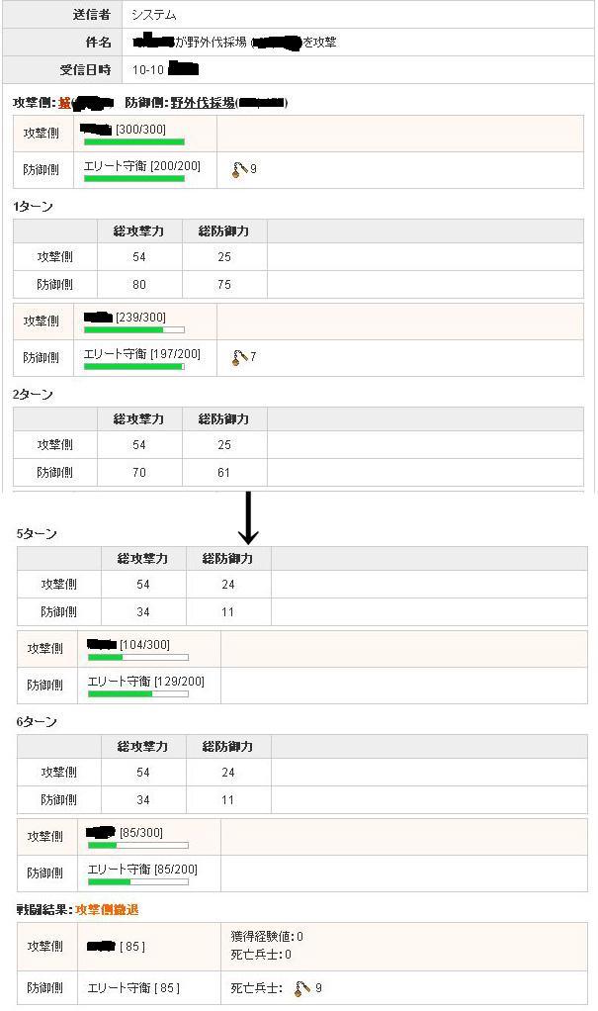Click the 総攻撃力 header in the 1ターン table
Image resolution: width=598 pixels, height=1011 pixels.
138,231
